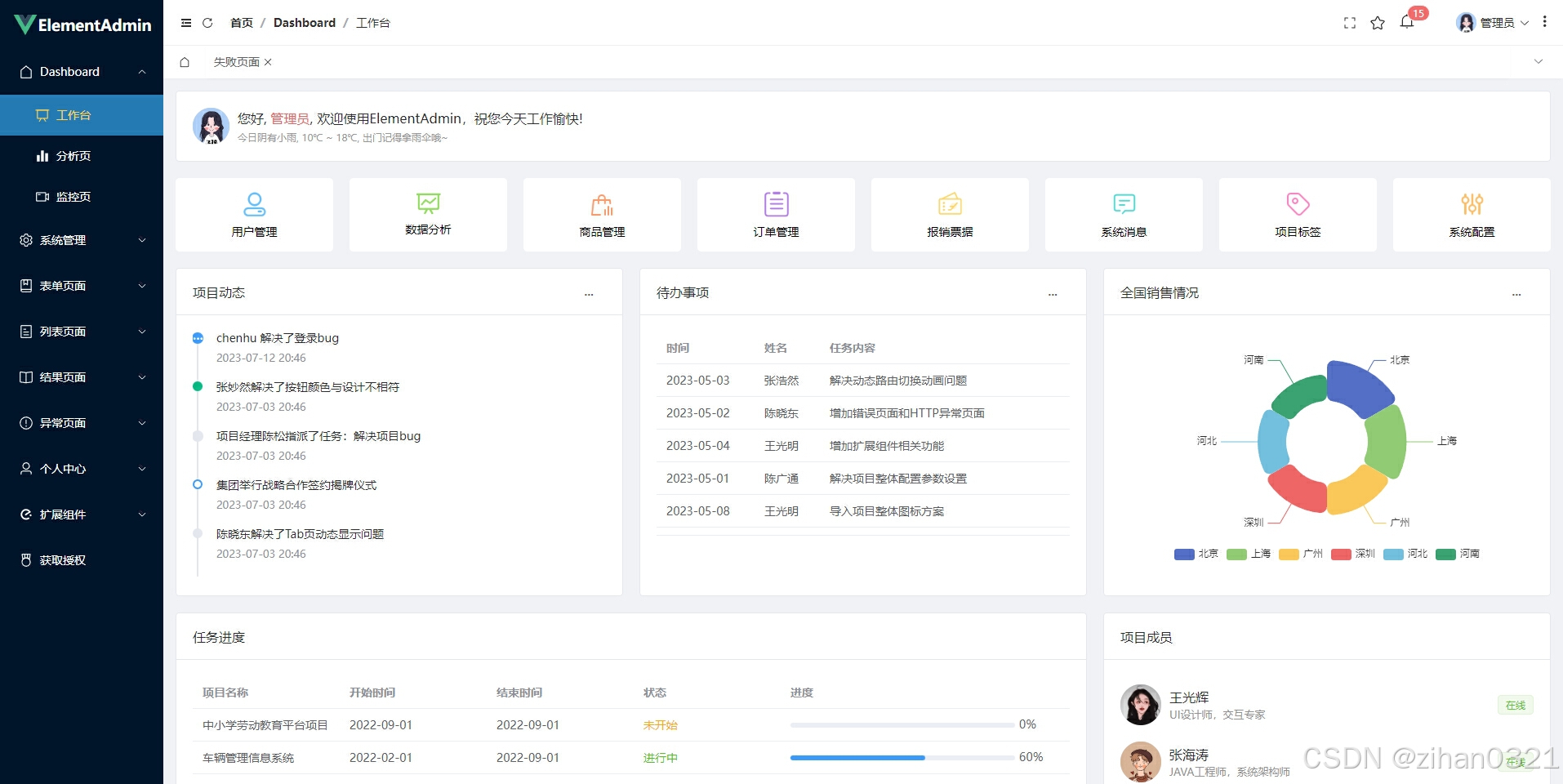Click the 订单管理 document icon
This screenshot has height=784, width=1563.
point(775,204)
